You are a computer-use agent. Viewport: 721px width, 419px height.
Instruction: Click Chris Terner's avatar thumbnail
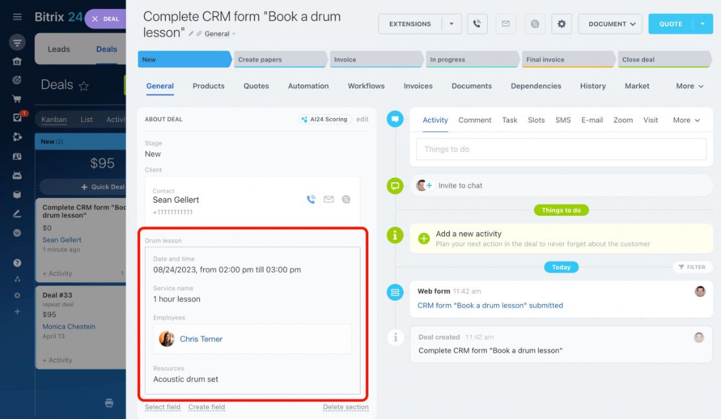(166, 339)
